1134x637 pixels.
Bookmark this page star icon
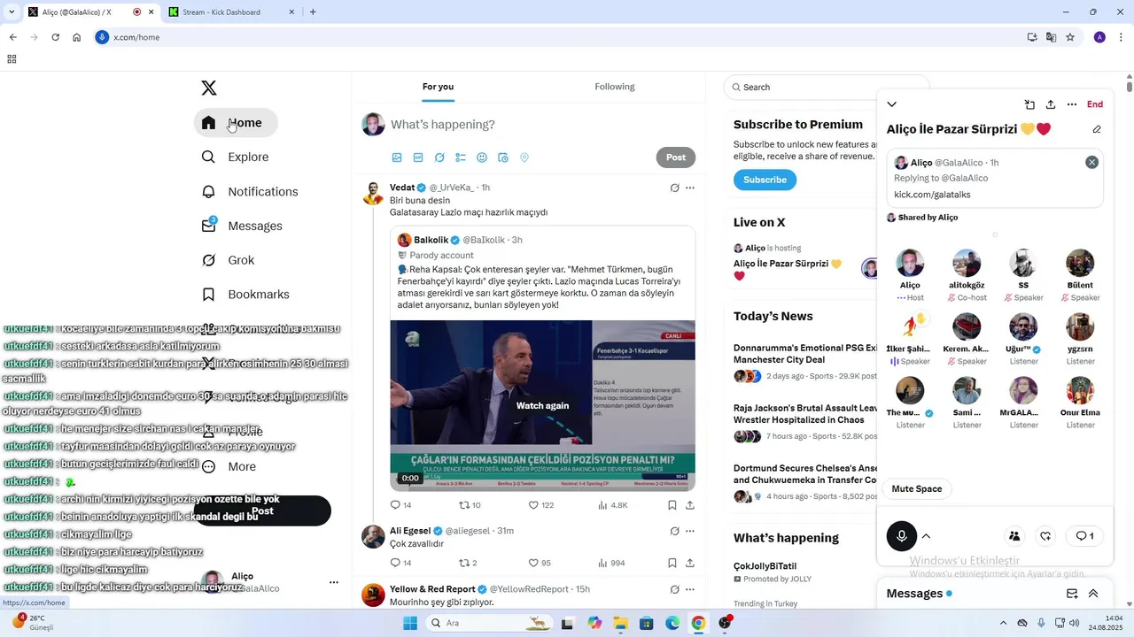point(1070,37)
